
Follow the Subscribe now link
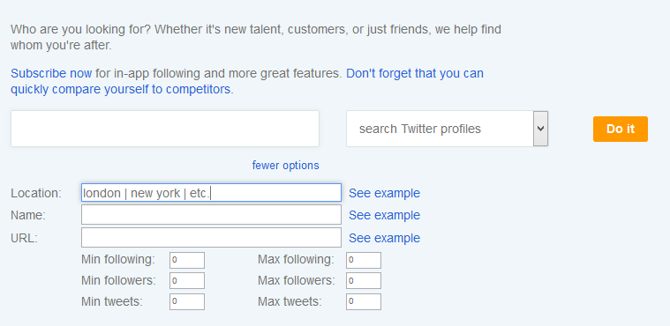[x=51, y=74]
